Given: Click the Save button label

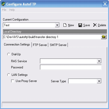Looking at the screenshot, I should click(x=87, y=25).
